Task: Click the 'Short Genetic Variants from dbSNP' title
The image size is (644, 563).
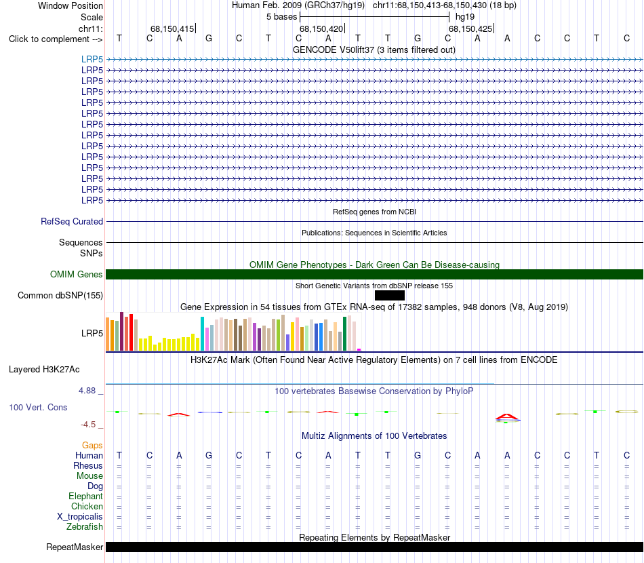Action: pyautogui.click(x=374, y=286)
